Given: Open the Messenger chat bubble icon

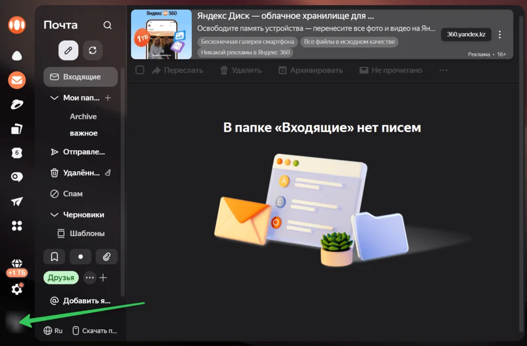Looking at the screenshot, I should click(x=17, y=177).
